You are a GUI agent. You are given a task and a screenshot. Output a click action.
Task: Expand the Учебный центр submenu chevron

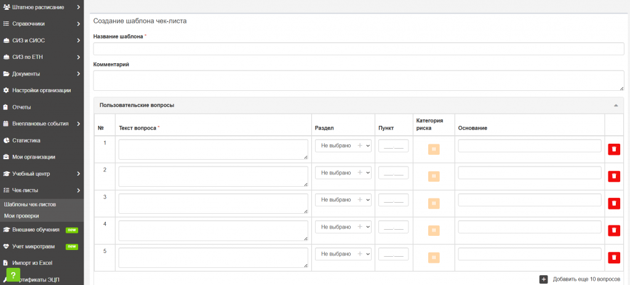[78, 174]
